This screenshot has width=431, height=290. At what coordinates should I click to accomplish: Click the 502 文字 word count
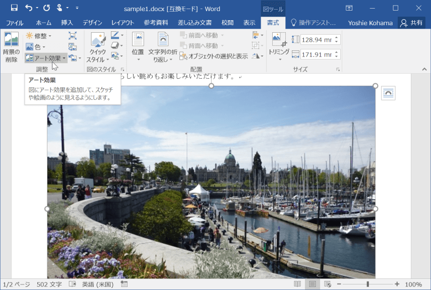49,284
